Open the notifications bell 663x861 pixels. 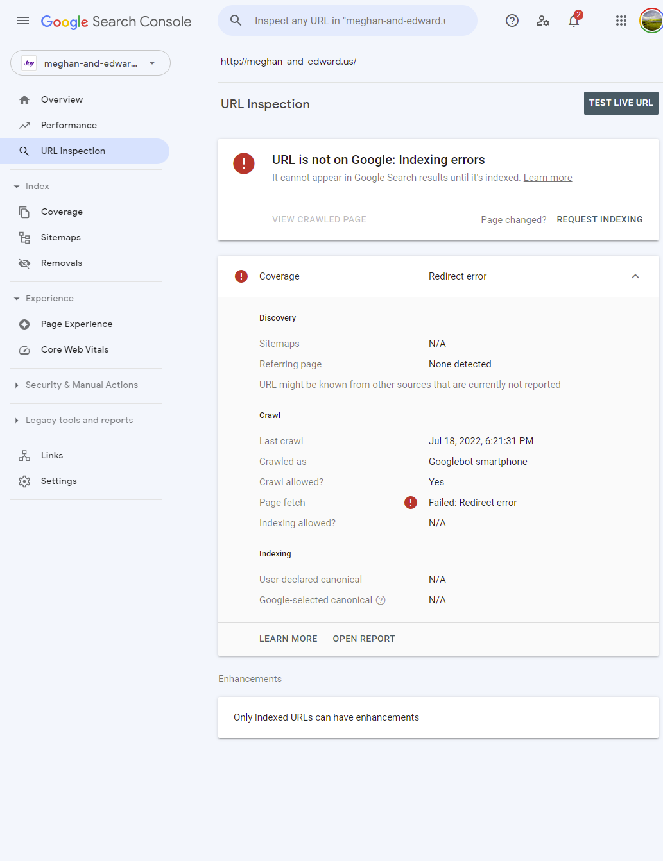(x=574, y=21)
